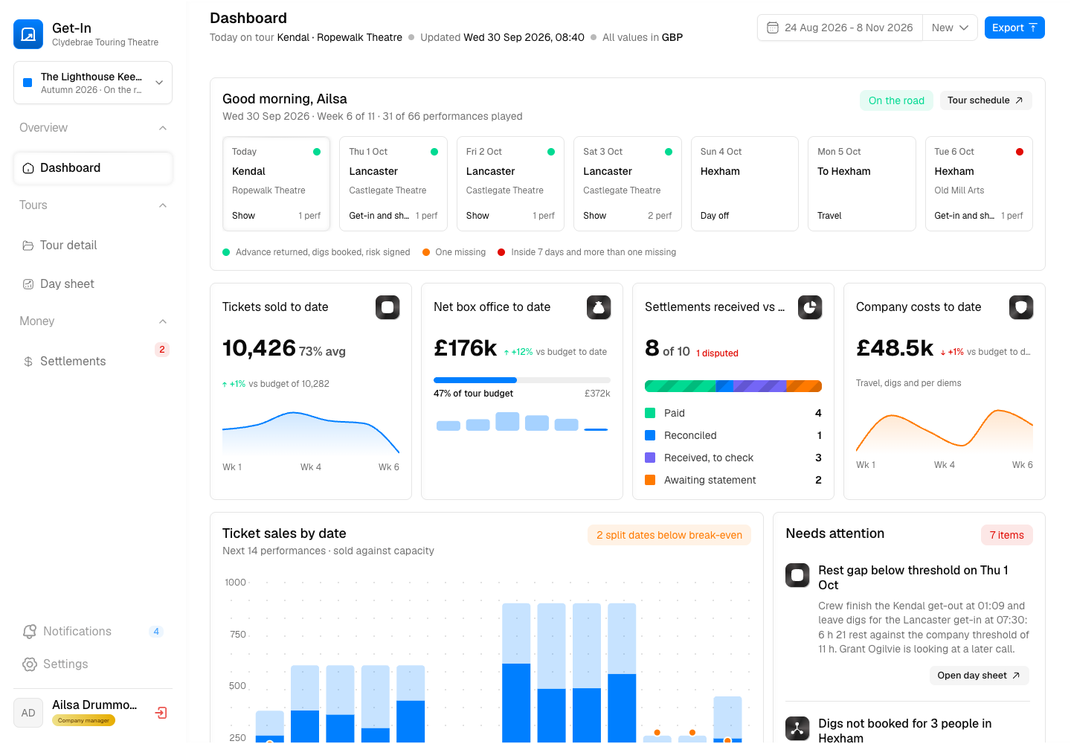Click 2 split dates below break-even badge
The height and width of the screenshot is (744, 1071).
tap(669, 535)
